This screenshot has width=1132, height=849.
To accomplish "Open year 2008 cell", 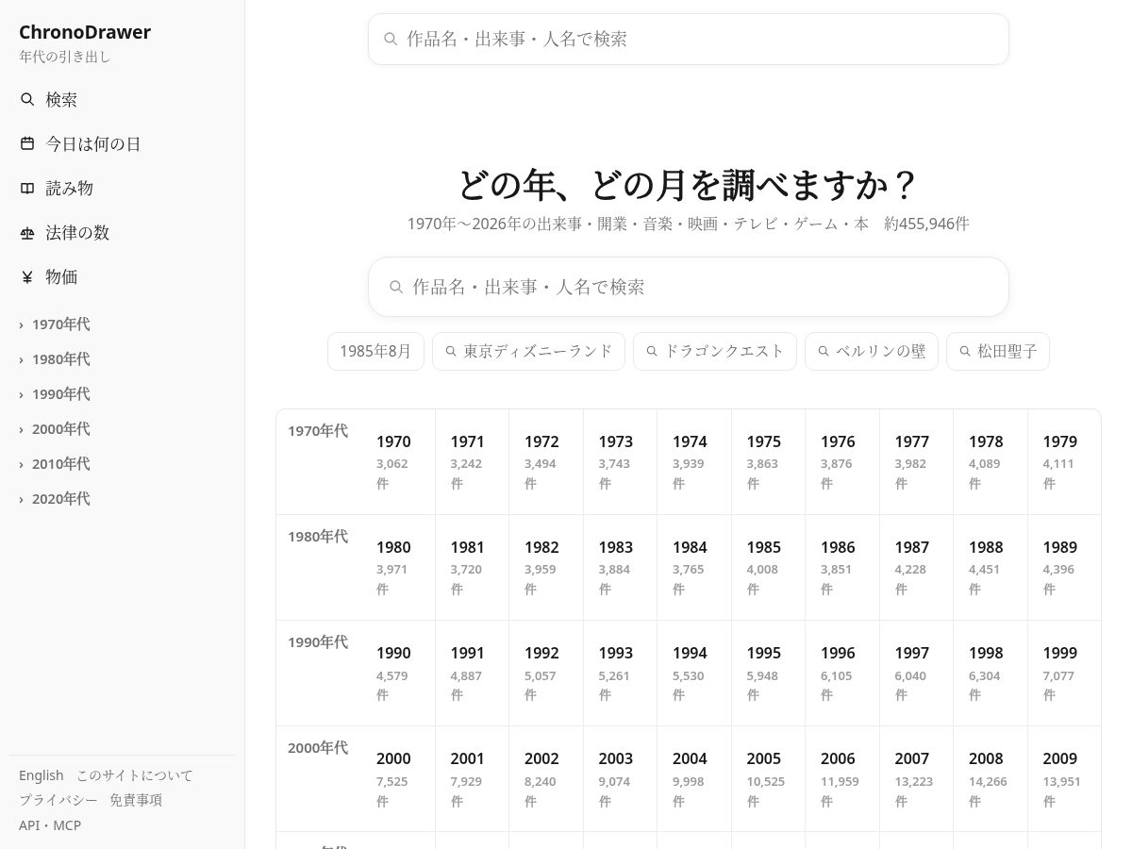I will pos(990,778).
